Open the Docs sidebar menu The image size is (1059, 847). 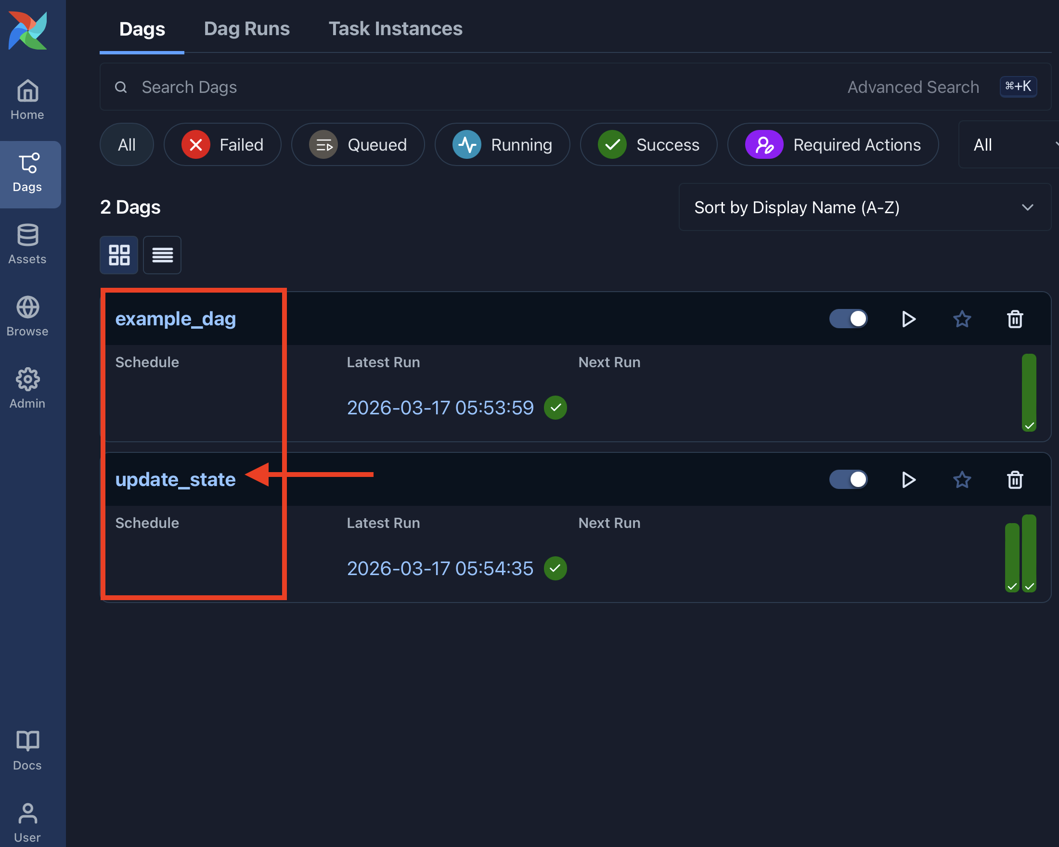click(27, 750)
